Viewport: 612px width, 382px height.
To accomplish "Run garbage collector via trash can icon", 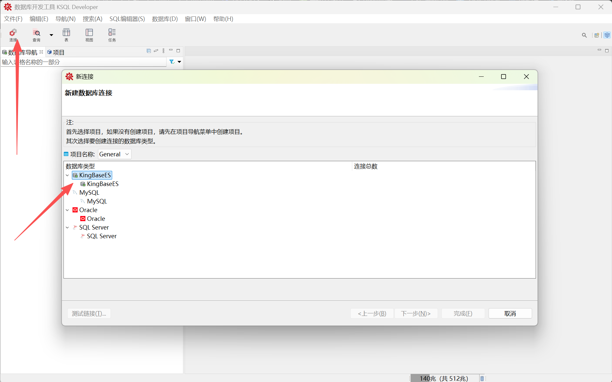I will tap(482, 378).
